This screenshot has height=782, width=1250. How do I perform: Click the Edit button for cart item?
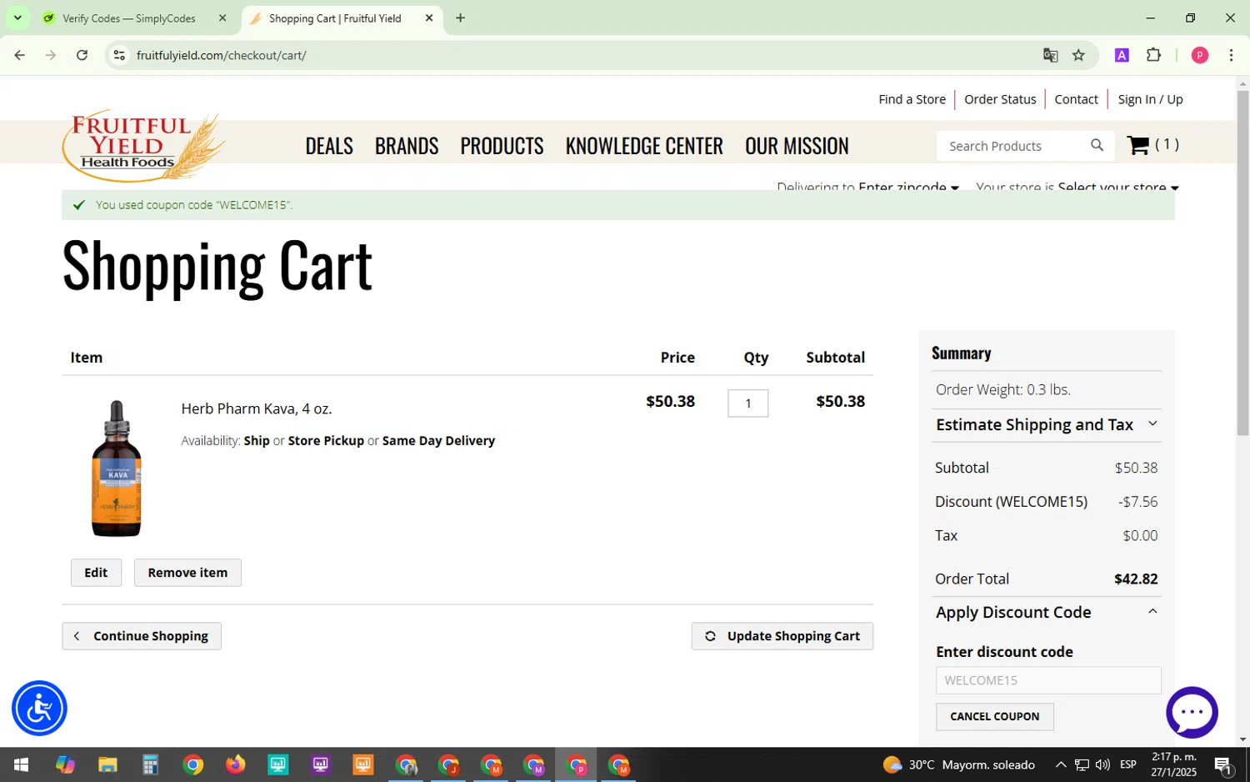click(x=96, y=573)
